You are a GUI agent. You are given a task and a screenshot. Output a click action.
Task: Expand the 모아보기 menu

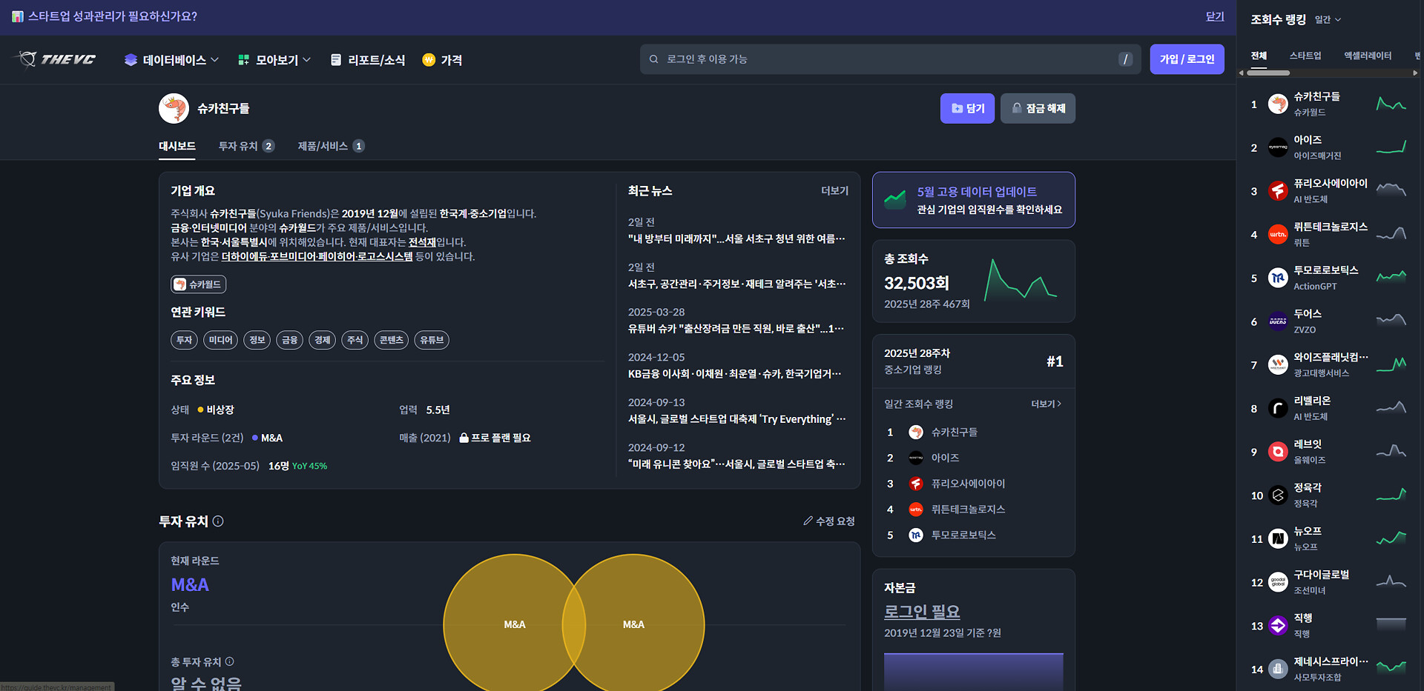(274, 60)
